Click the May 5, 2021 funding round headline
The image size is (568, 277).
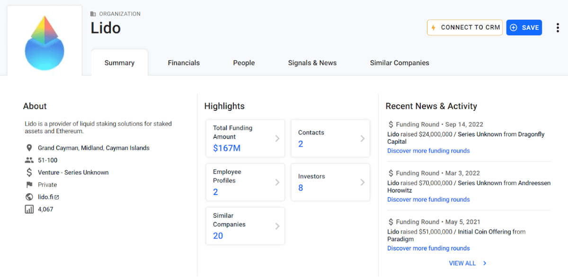[x=456, y=235]
